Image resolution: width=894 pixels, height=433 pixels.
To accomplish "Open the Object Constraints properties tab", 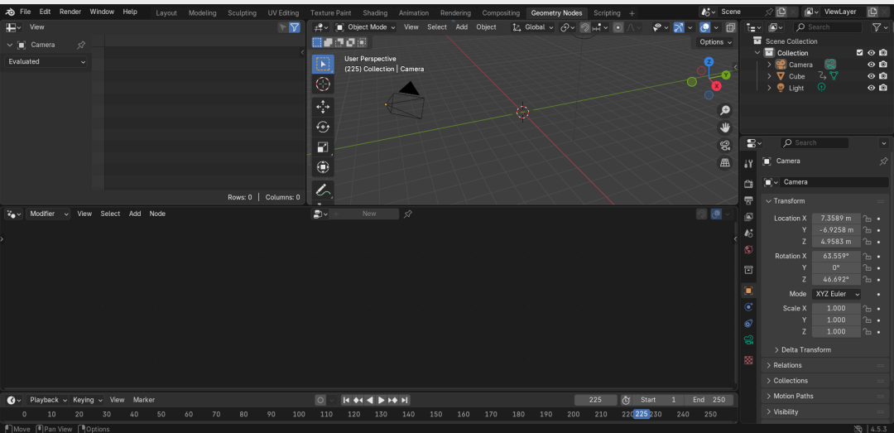I will tap(748, 324).
